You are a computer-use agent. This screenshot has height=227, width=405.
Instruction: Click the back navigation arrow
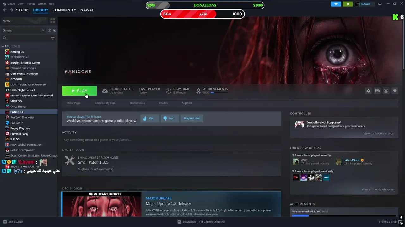coord(5,10)
